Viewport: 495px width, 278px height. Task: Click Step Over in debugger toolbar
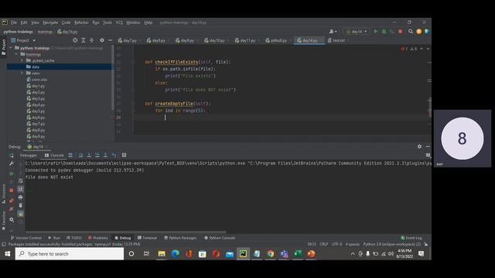[x=80, y=155]
